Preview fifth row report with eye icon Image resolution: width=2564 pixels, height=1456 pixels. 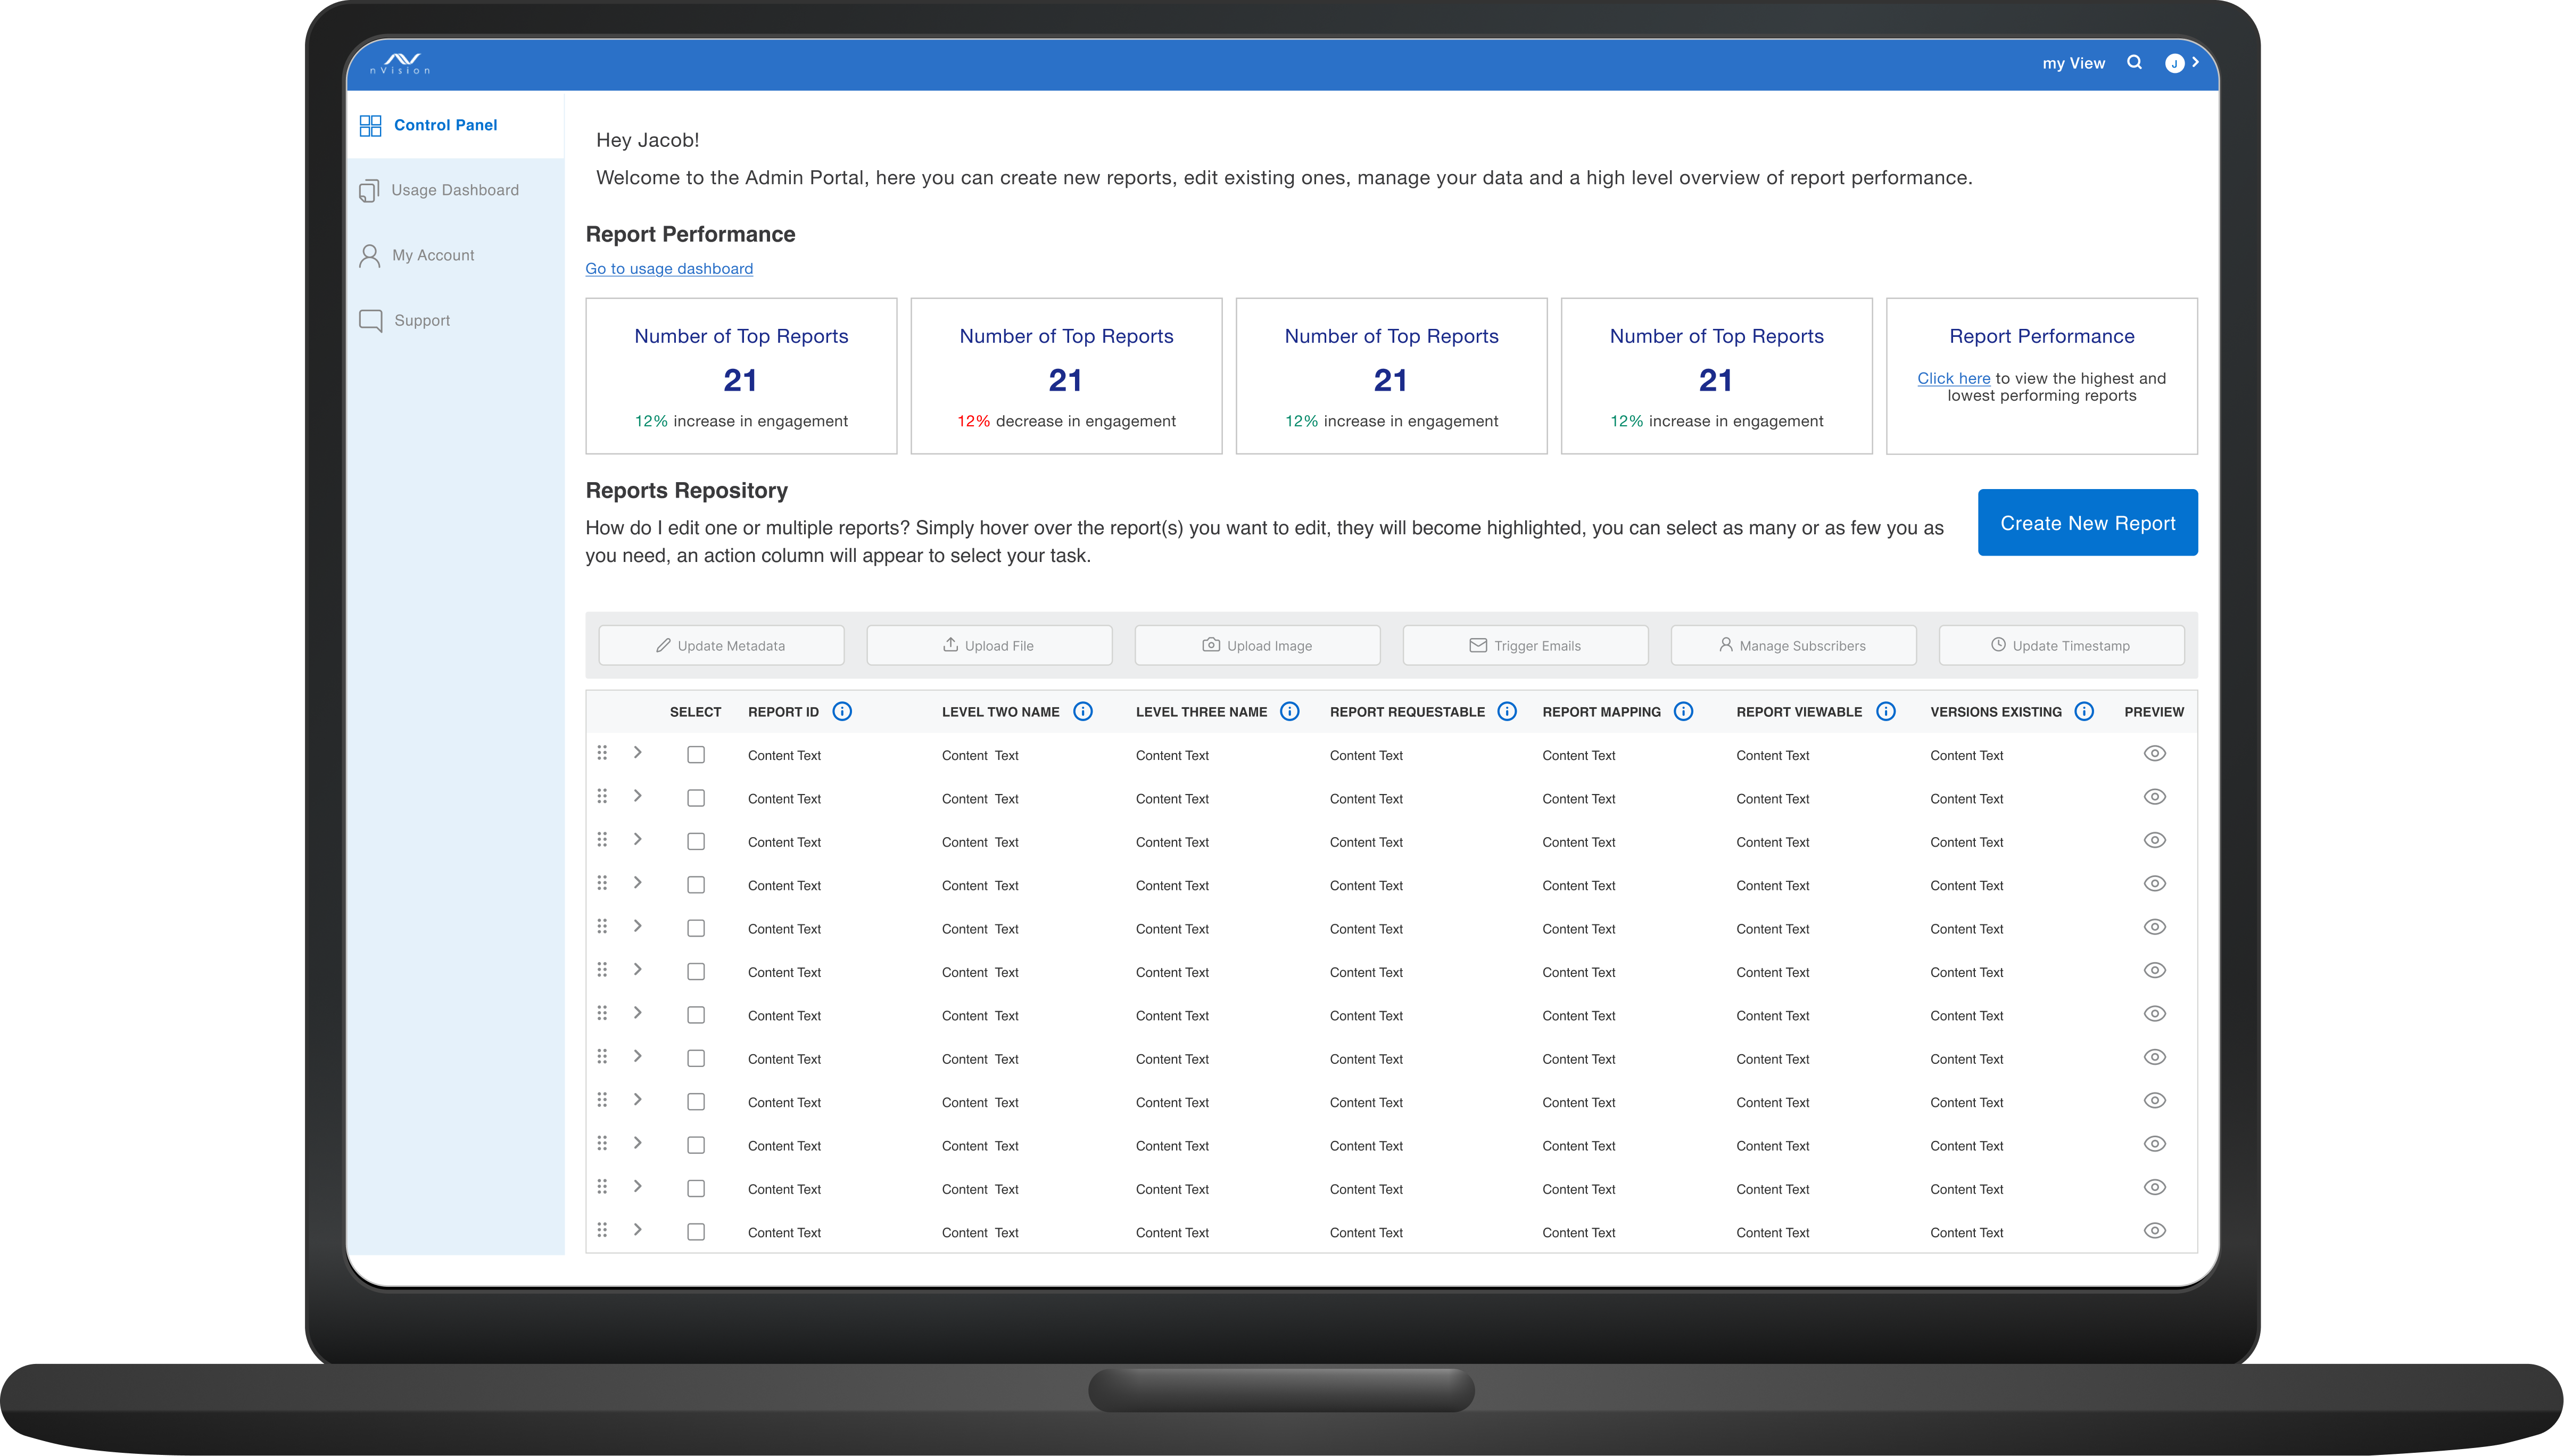pyautogui.click(x=2155, y=927)
